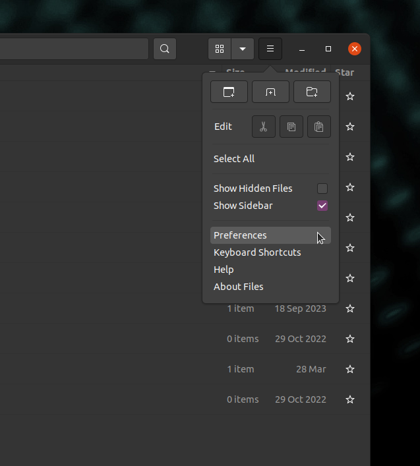Open Keyboard Shortcuts entry
Image resolution: width=420 pixels, height=466 pixels.
point(257,252)
